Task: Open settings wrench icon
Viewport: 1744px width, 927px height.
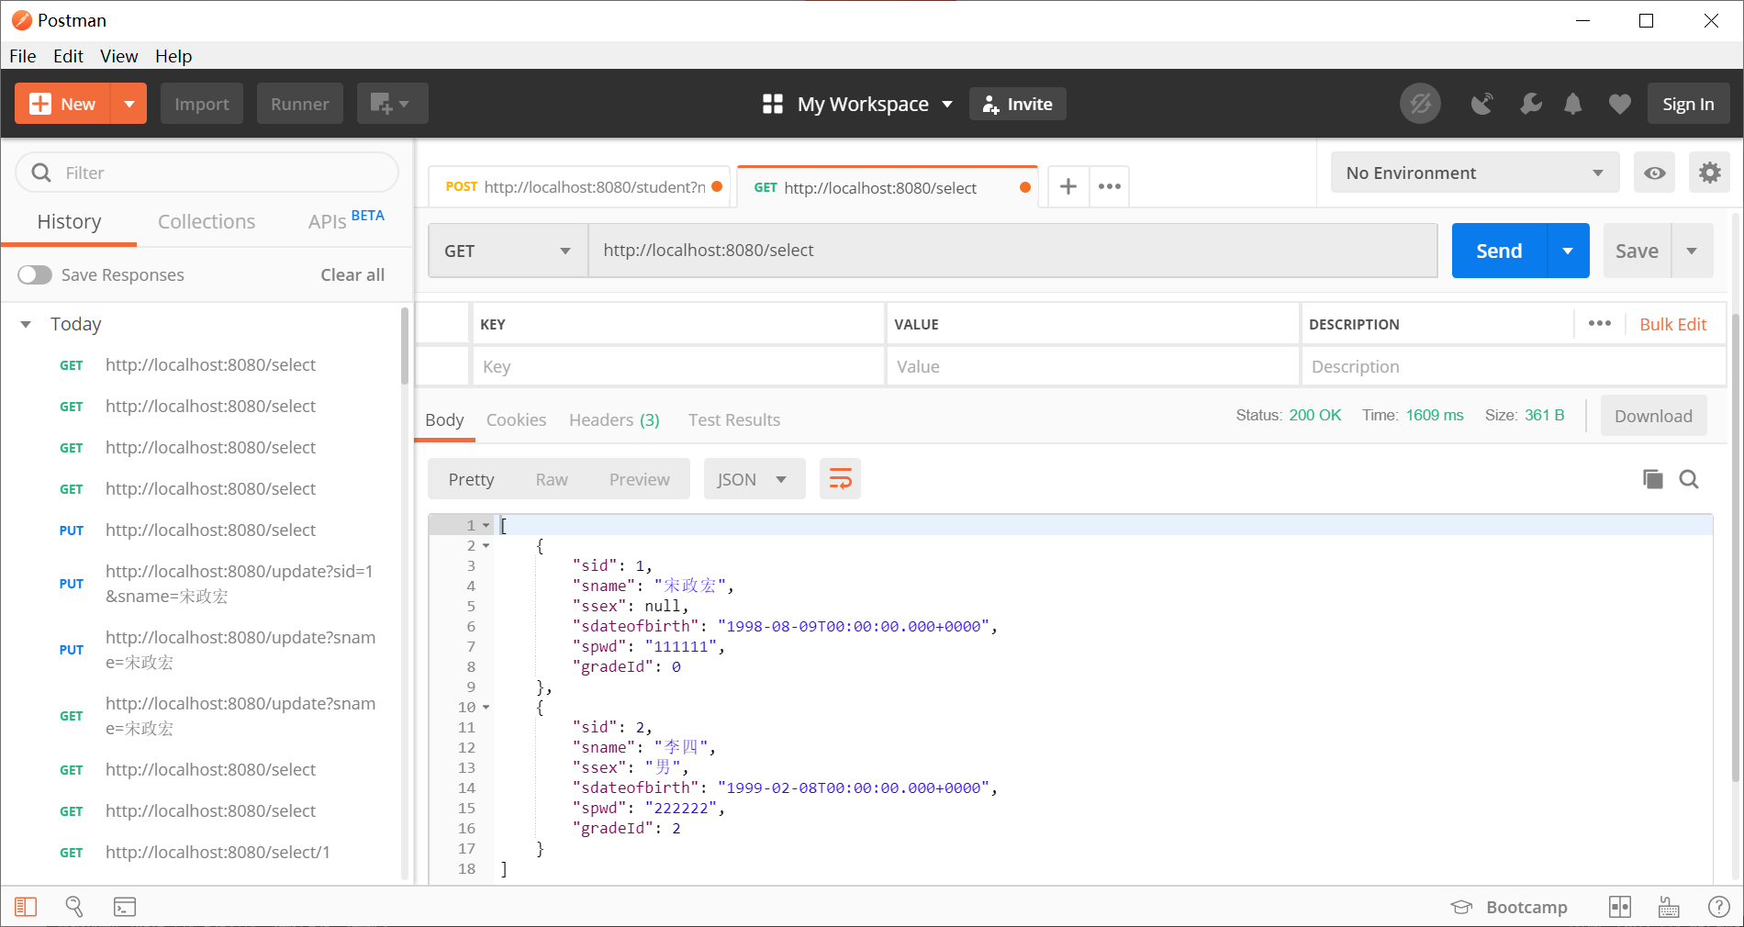Action: (1530, 104)
